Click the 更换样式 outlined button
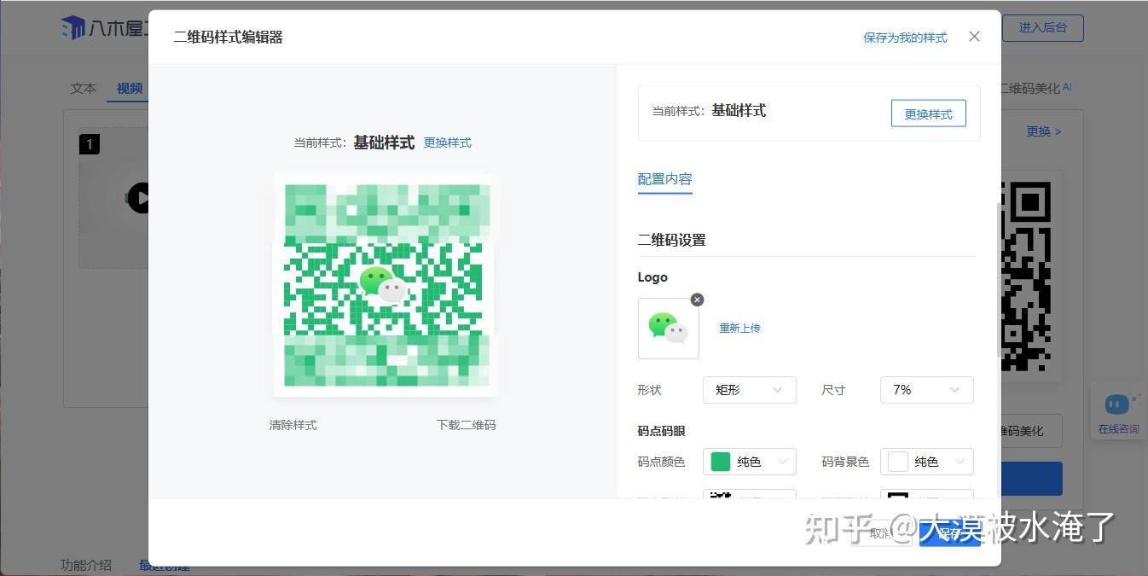This screenshot has width=1148, height=576. (928, 113)
